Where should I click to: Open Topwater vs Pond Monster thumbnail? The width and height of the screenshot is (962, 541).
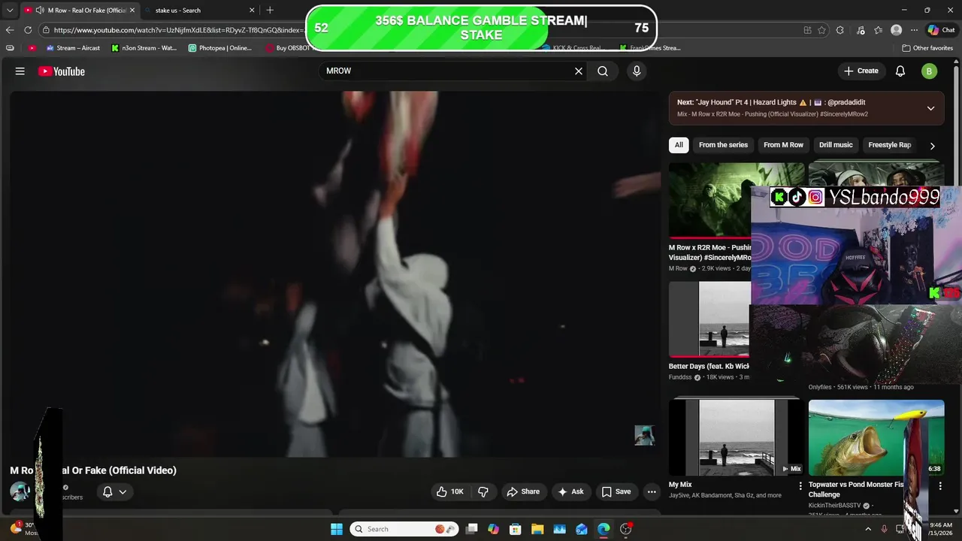point(876,437)
